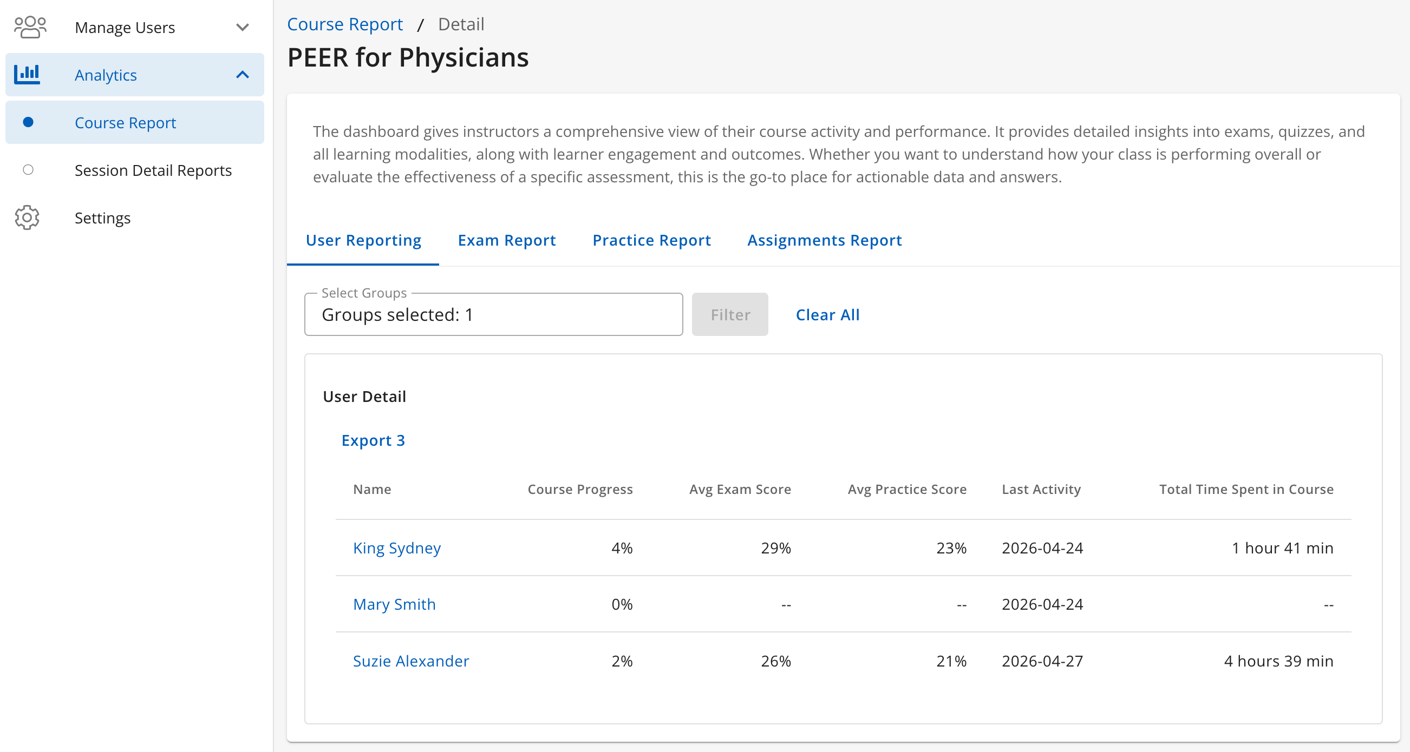Click the Course Report sidebar entry

(126, 122)
